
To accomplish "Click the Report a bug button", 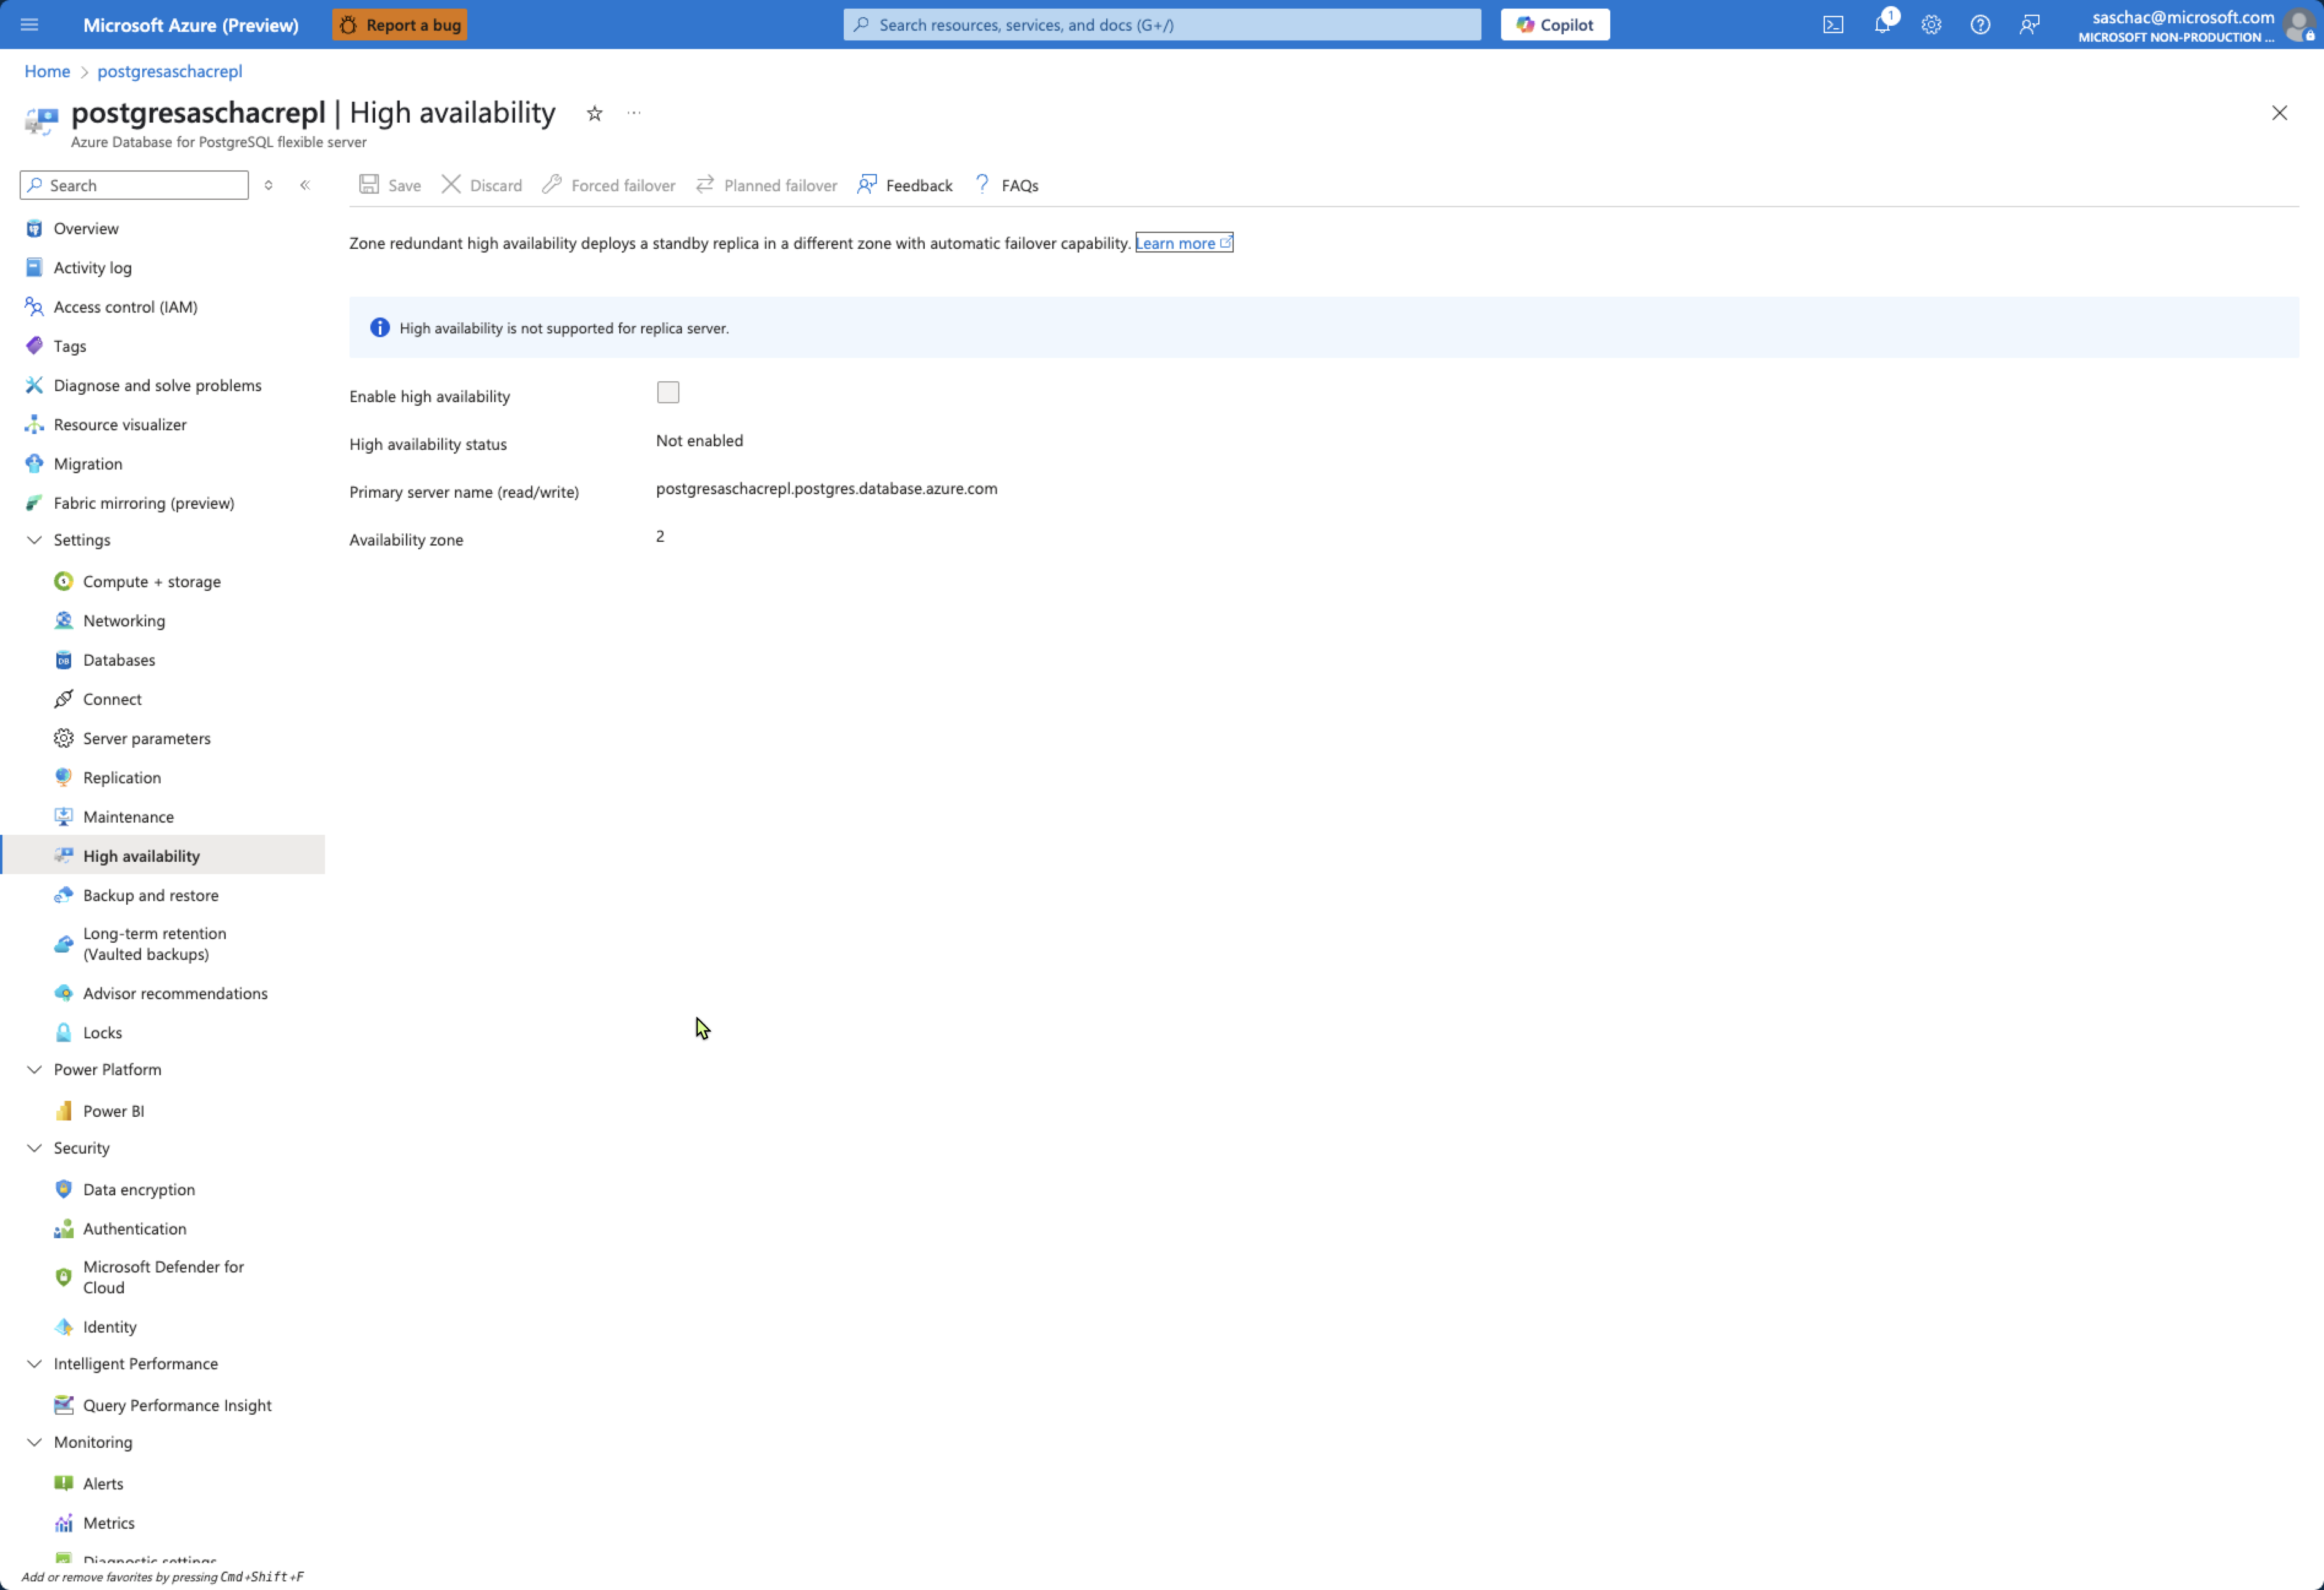I will [x=400, y=25].
